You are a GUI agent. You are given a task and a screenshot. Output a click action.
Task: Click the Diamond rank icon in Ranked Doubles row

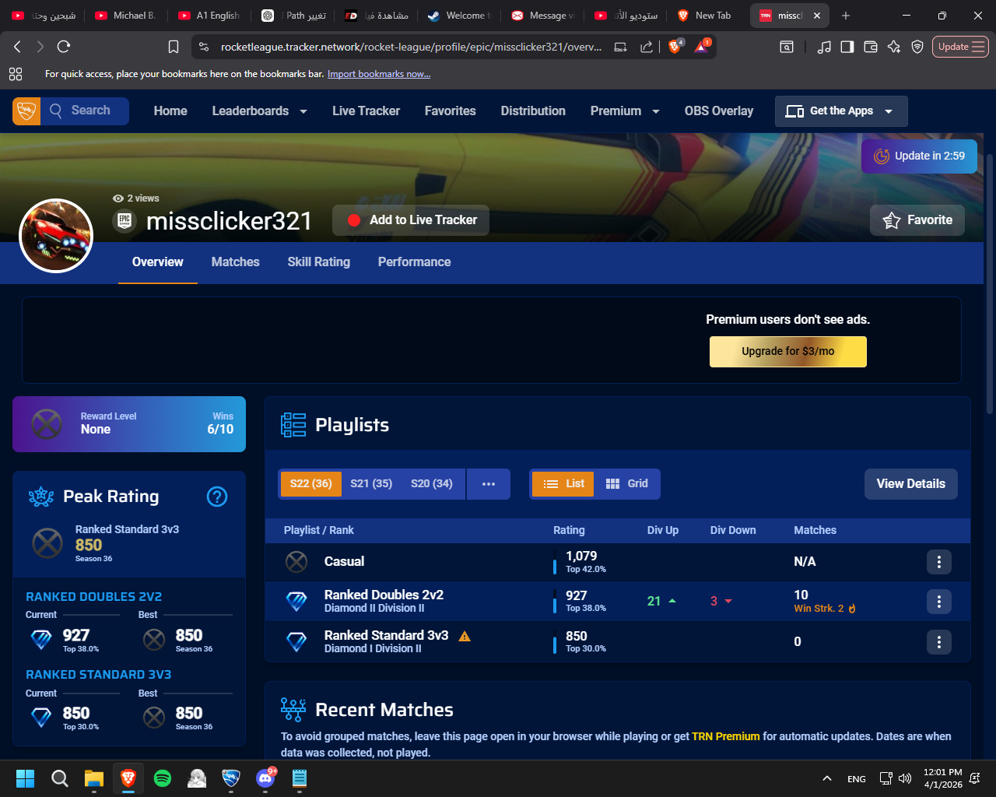(296, 601)
